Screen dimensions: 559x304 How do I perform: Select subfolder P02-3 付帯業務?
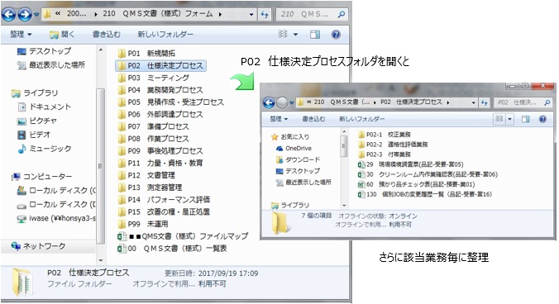pos(385,154)
